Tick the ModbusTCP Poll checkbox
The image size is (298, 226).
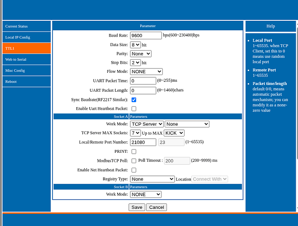[x=134, y=160]
